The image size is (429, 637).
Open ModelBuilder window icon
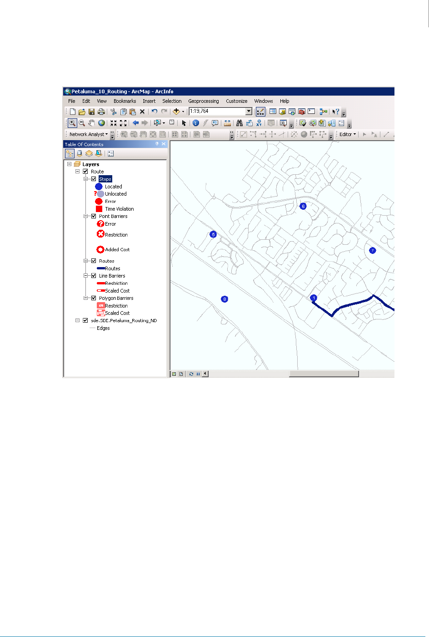[x=324, y=111]
